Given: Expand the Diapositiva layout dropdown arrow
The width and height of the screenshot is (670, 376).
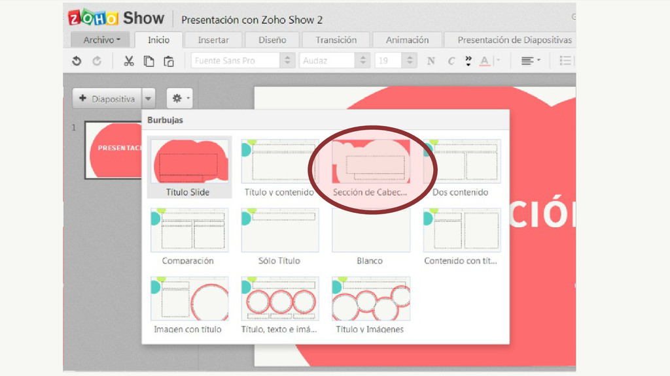Looking at the screenshot, I should 149,99.
